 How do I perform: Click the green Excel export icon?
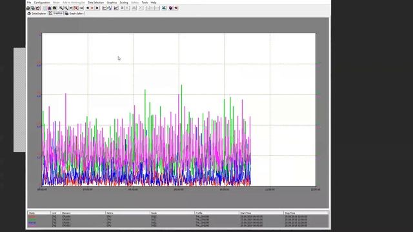click(x=164, y=8)
